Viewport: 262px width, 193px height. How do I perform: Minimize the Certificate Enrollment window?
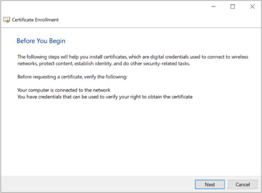coord(213,7)
